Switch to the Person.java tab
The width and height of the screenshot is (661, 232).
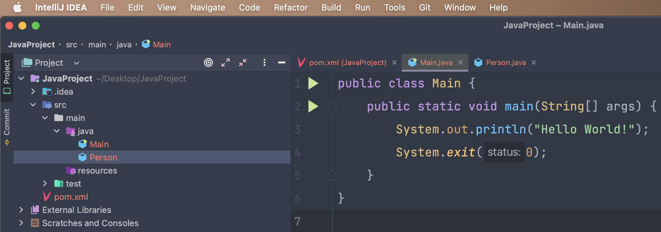[x=506, y=62]
